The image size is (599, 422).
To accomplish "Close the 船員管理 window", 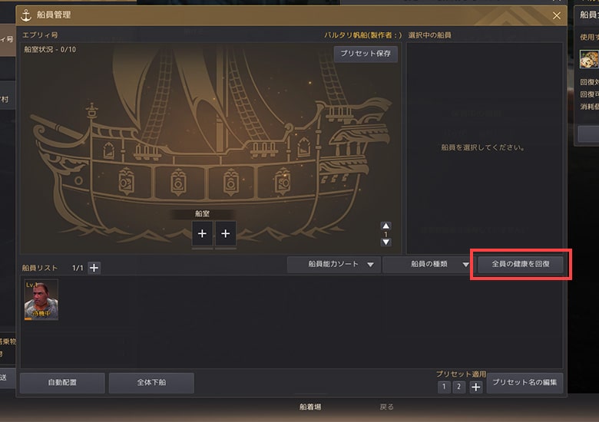I will pos(557,15).
